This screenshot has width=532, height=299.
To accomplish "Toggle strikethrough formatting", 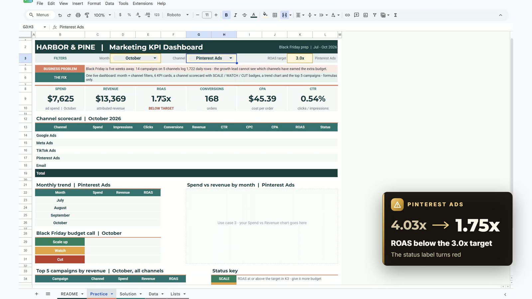I will click(x=244, y=15).
